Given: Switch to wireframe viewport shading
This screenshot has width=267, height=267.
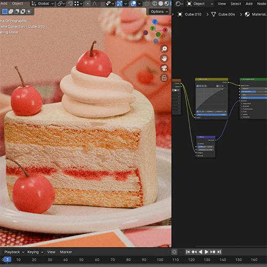Looking at the screenshot, I should pos(155,4).
